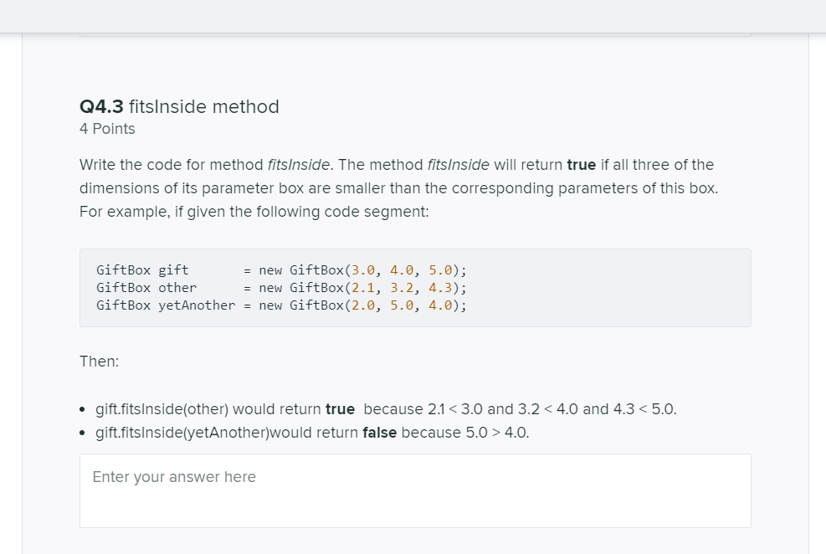Click the '4 Points' label
This screenshot has height=554, width=826.
coord(107,129)
